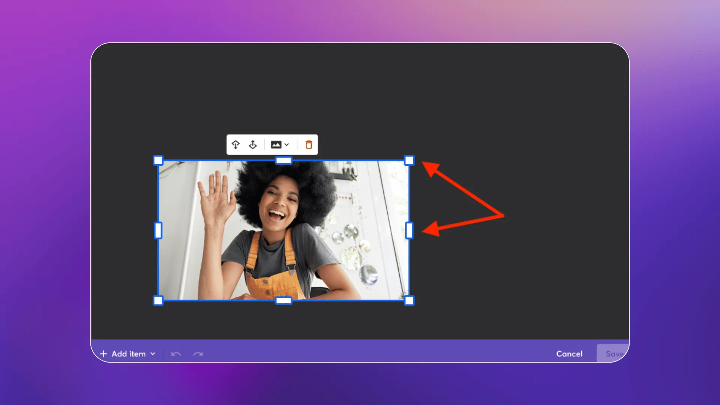Open the image options dropdown
Viewport: 720px width, 405px height.
click(x=280, y=145)
